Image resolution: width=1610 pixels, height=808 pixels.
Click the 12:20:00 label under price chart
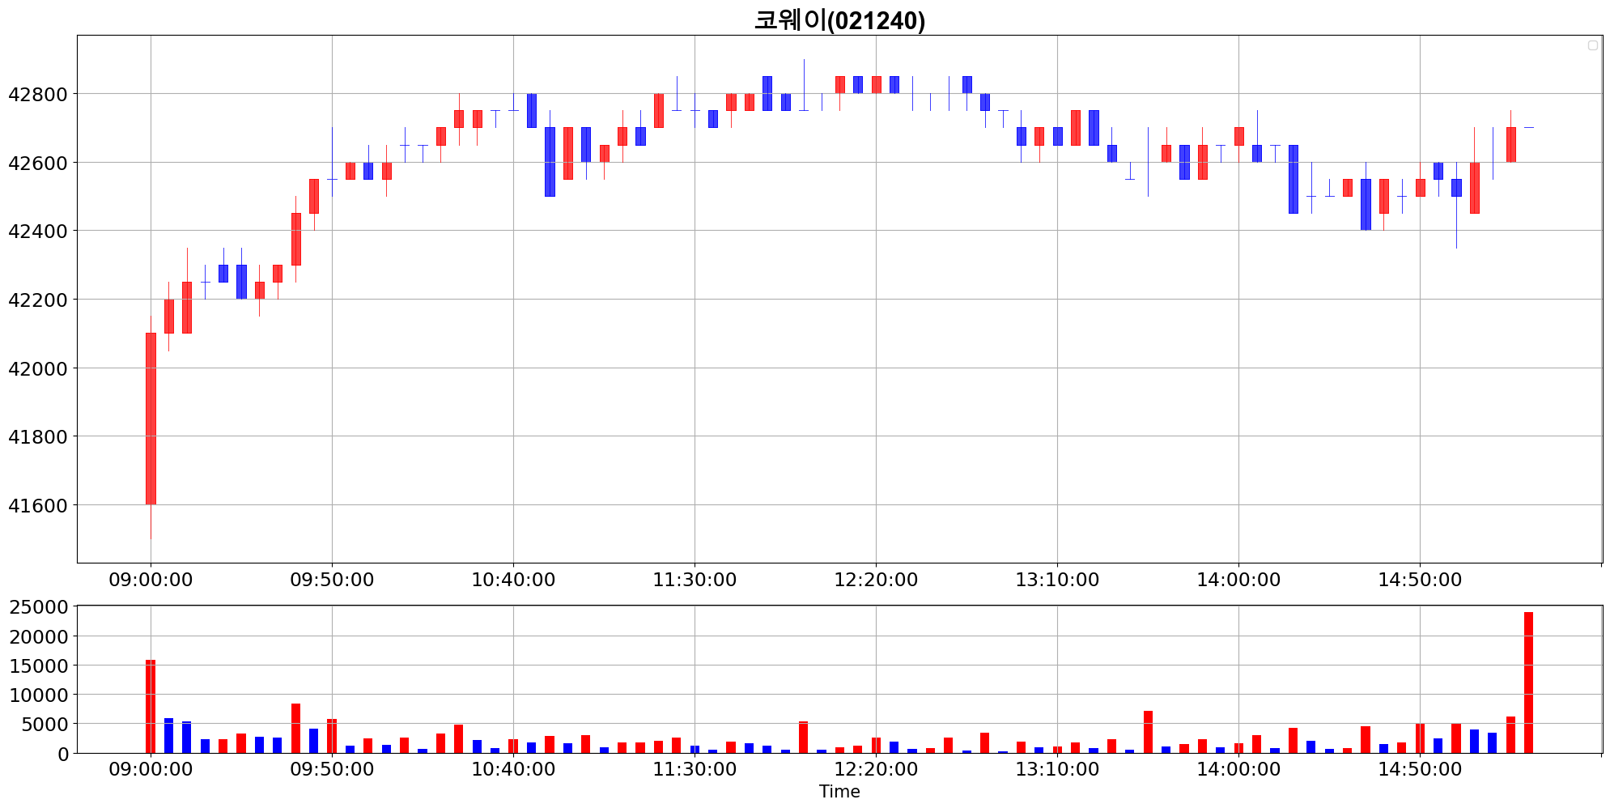[x=876, y=580]
